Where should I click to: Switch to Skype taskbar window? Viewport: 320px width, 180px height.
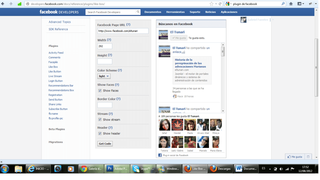[x=143, y=169]
